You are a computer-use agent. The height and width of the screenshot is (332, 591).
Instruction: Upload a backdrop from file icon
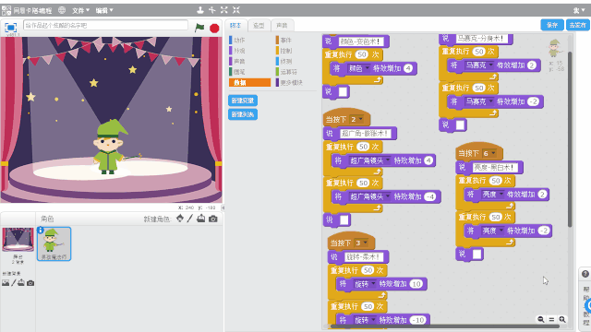coord(21,283)
